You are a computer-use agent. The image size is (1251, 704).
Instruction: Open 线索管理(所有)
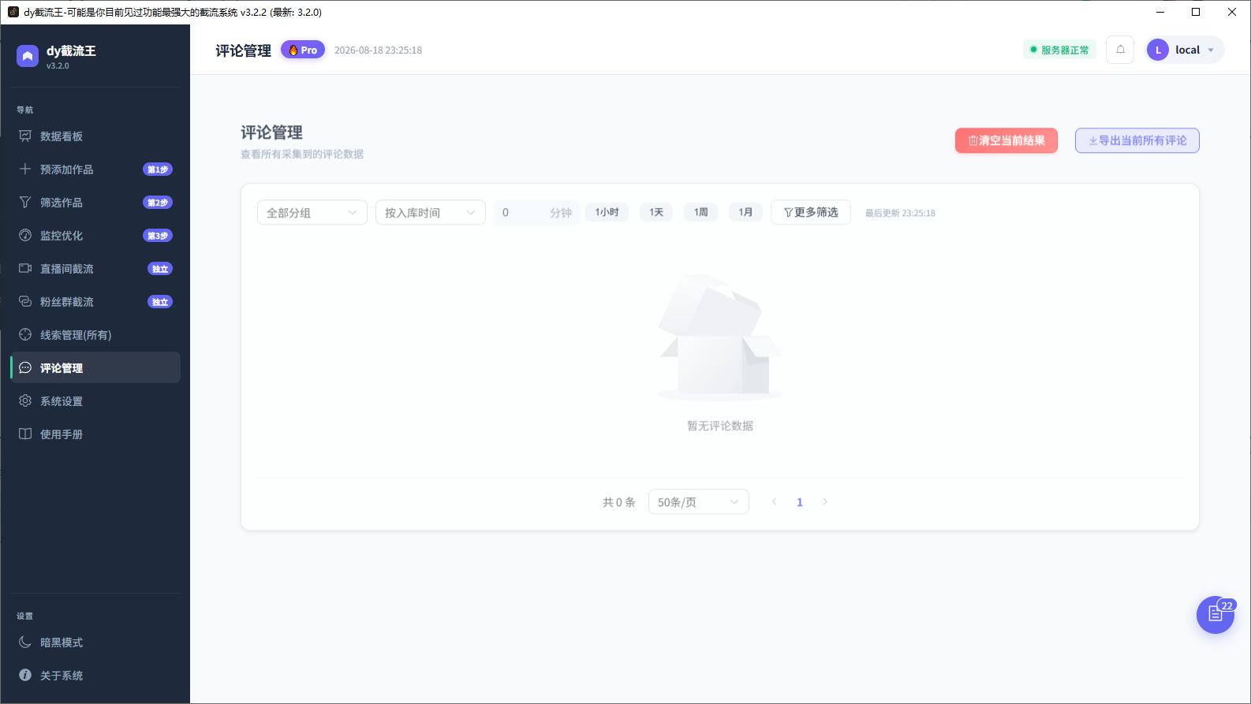95,335
